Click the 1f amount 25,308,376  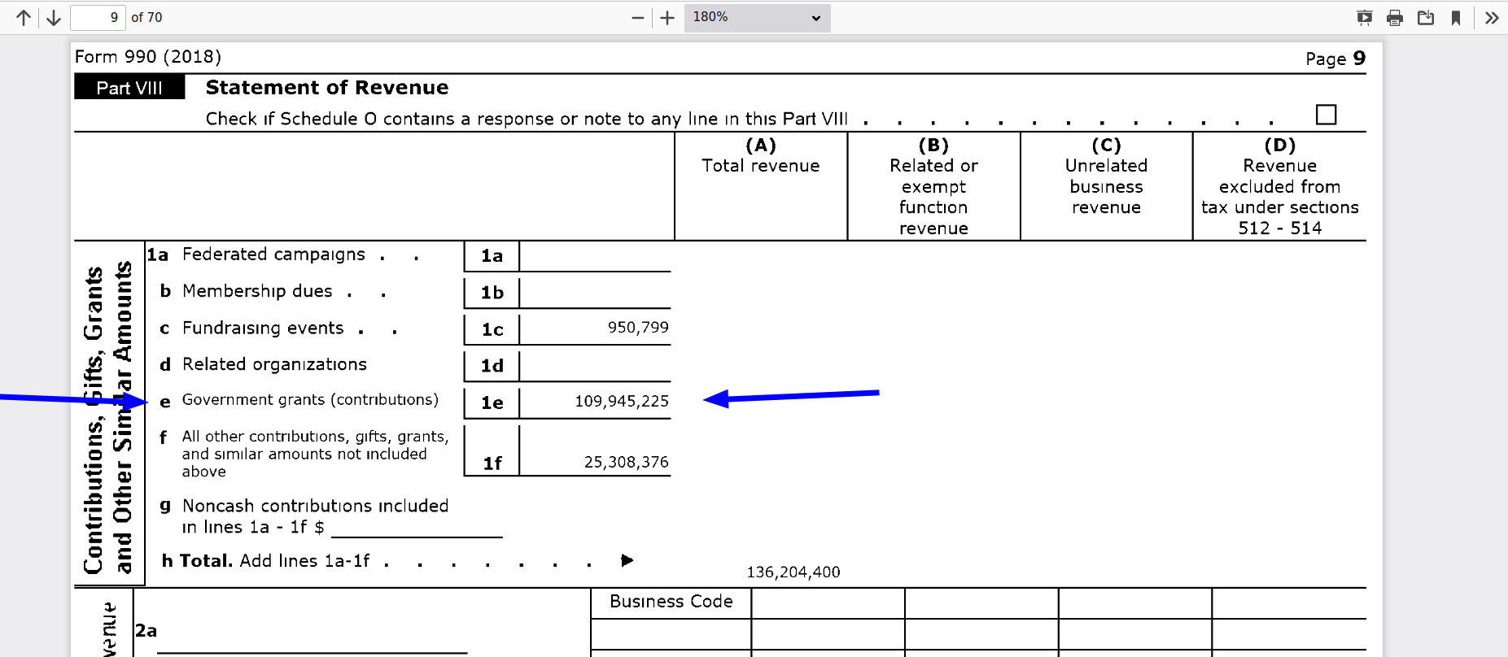[x=626, y=462]
